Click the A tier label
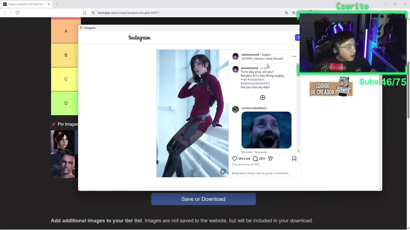This screenshot has height=230, width=410. (x=66, y=31)
